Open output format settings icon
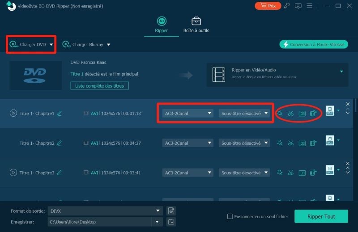 click(x=171, y=211)
